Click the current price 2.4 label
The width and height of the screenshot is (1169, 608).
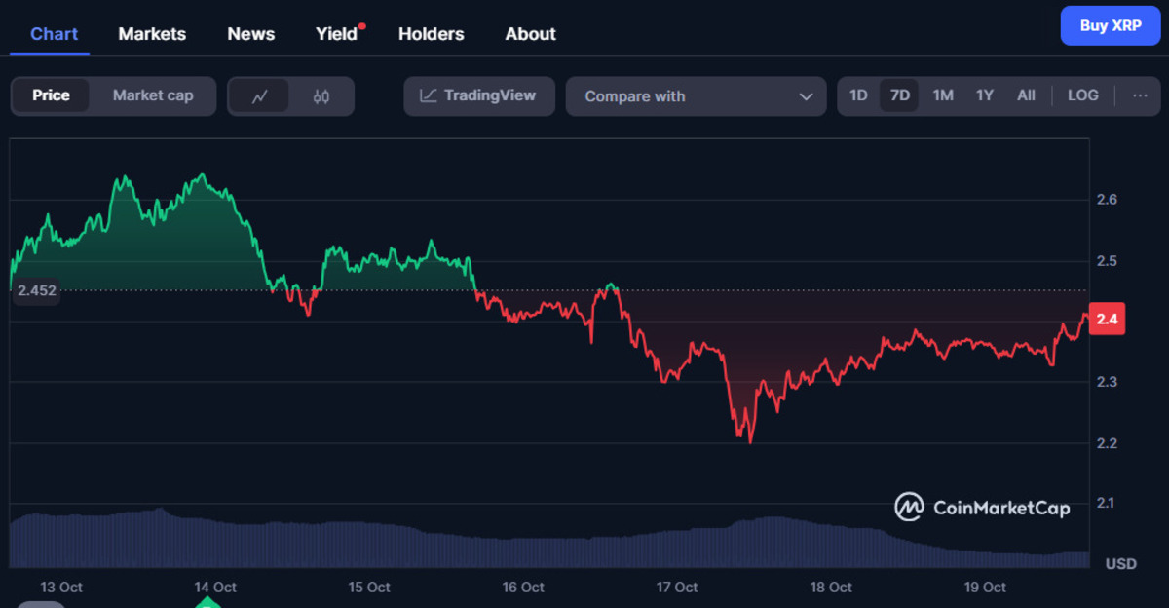[1107, 320]
